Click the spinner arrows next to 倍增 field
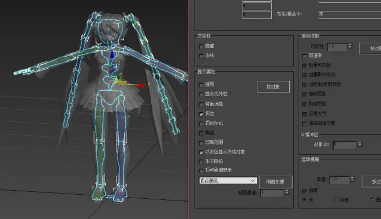Viewport: 381px width, 219px height. tap(352, 179)
